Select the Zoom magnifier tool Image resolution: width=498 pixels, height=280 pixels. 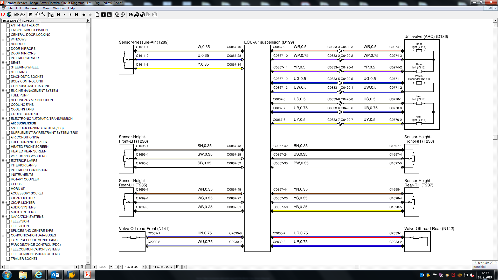click(x=44, y=15)
